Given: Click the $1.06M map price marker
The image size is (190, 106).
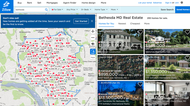Looking at the screenshot, I should pos(36,43).
